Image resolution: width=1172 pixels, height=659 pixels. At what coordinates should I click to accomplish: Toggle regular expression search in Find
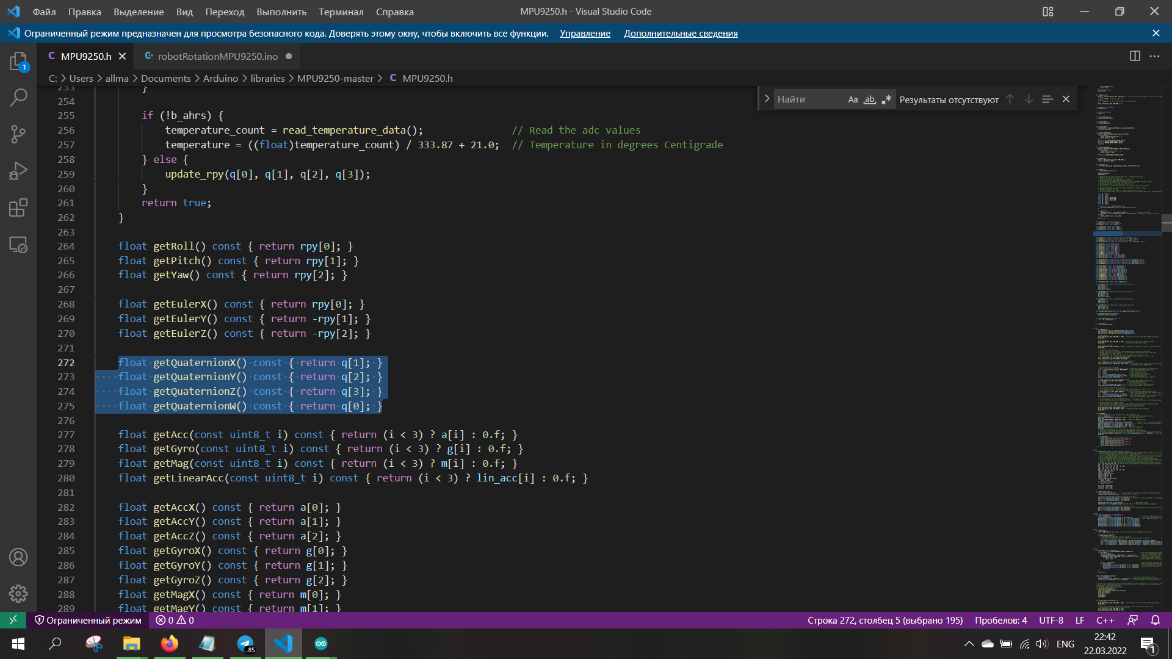coord(886,99)
